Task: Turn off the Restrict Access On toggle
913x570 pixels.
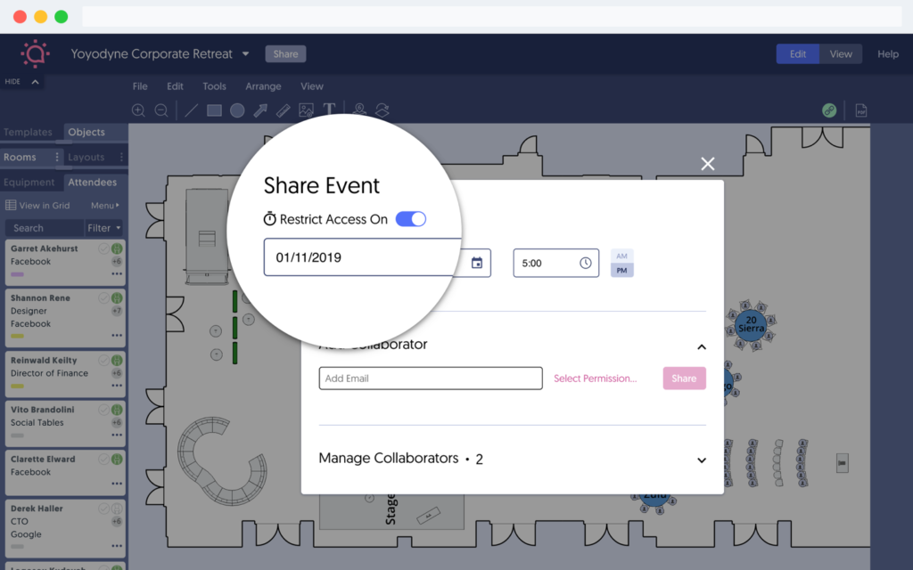Action: point(411,219)
